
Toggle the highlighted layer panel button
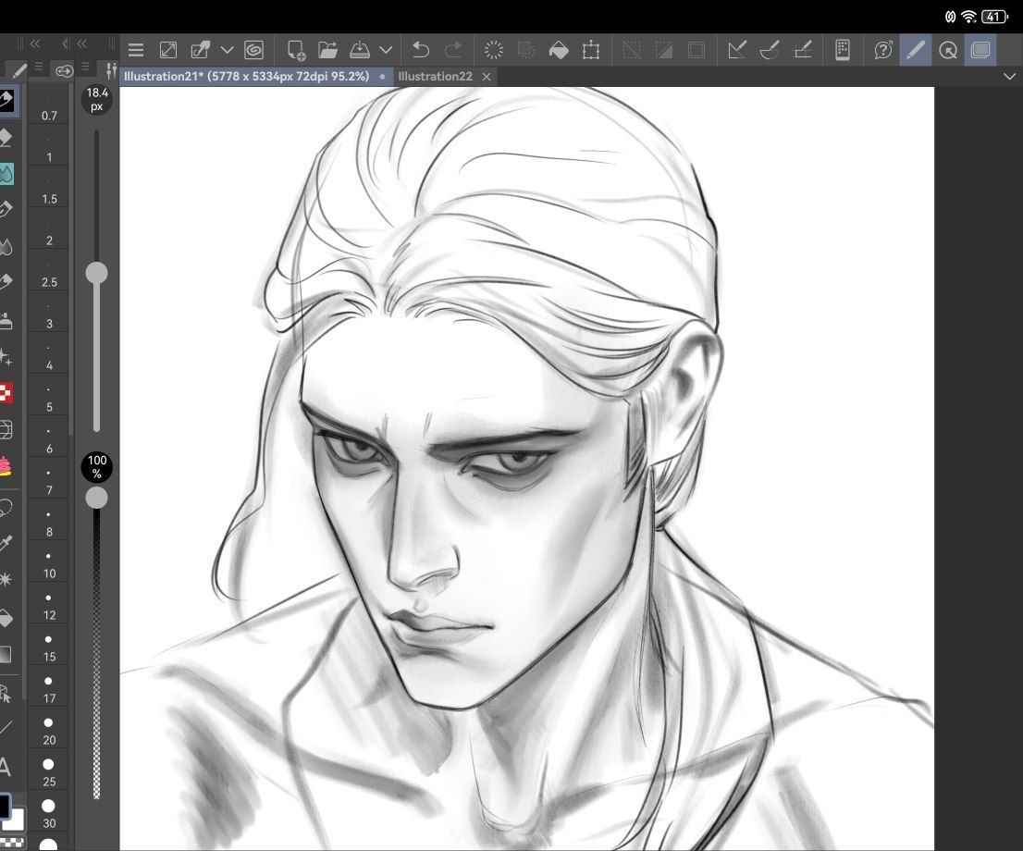[980, 50]
